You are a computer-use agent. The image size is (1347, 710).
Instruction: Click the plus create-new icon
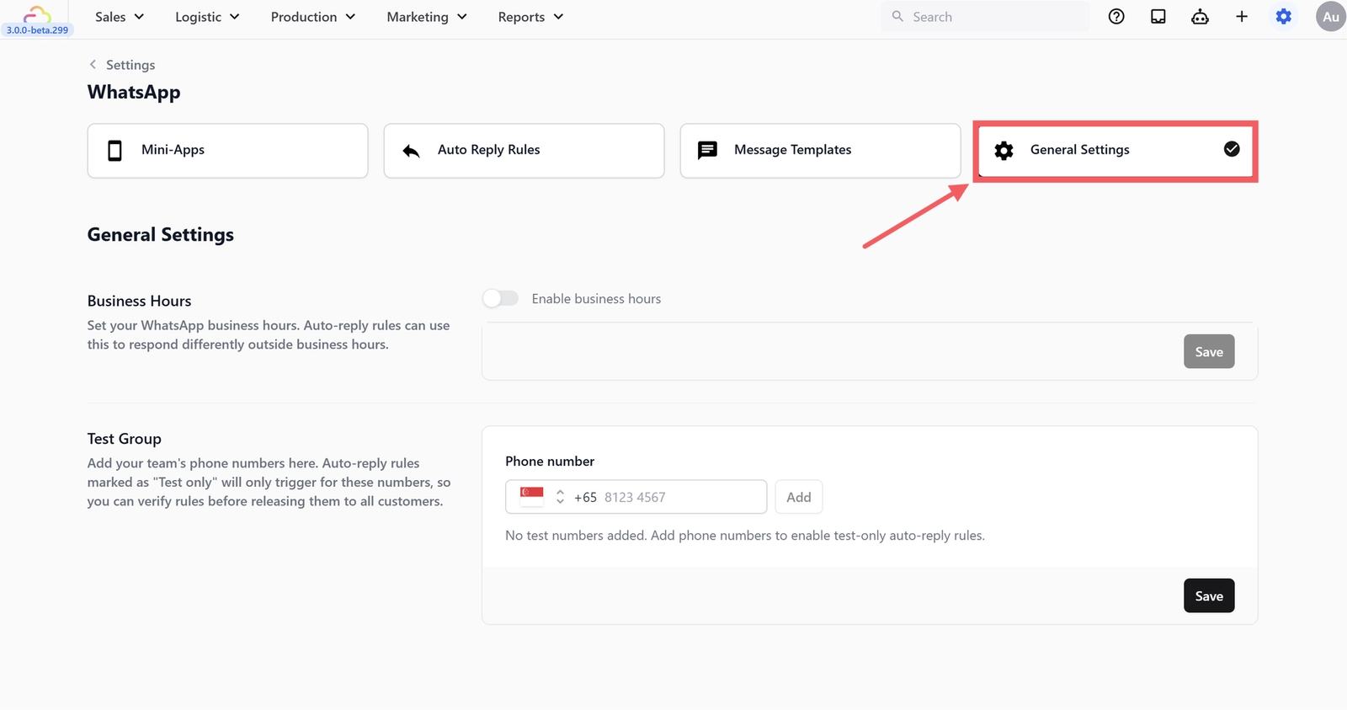(1242, 17)
